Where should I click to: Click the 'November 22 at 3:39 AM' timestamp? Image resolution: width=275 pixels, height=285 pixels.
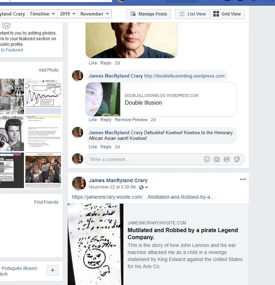(x=112, y=187)
